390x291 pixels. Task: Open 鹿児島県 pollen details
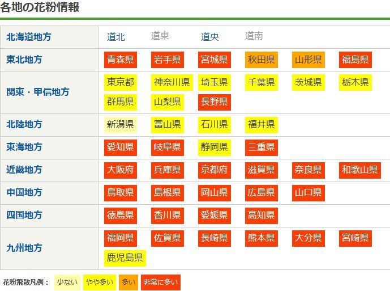(x=125, y=258)
